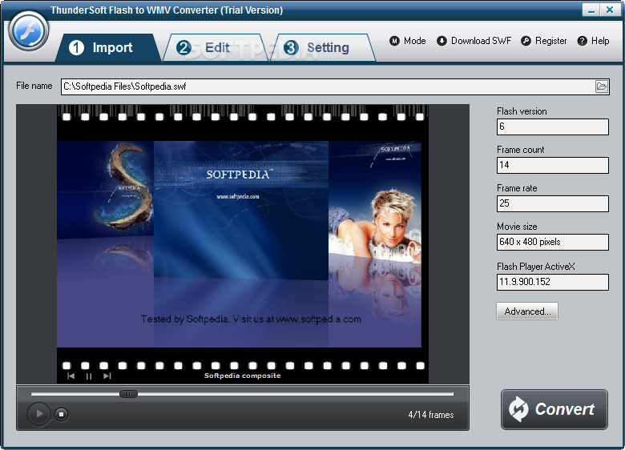Click the frame position slider handle

[x=128, y=394]
